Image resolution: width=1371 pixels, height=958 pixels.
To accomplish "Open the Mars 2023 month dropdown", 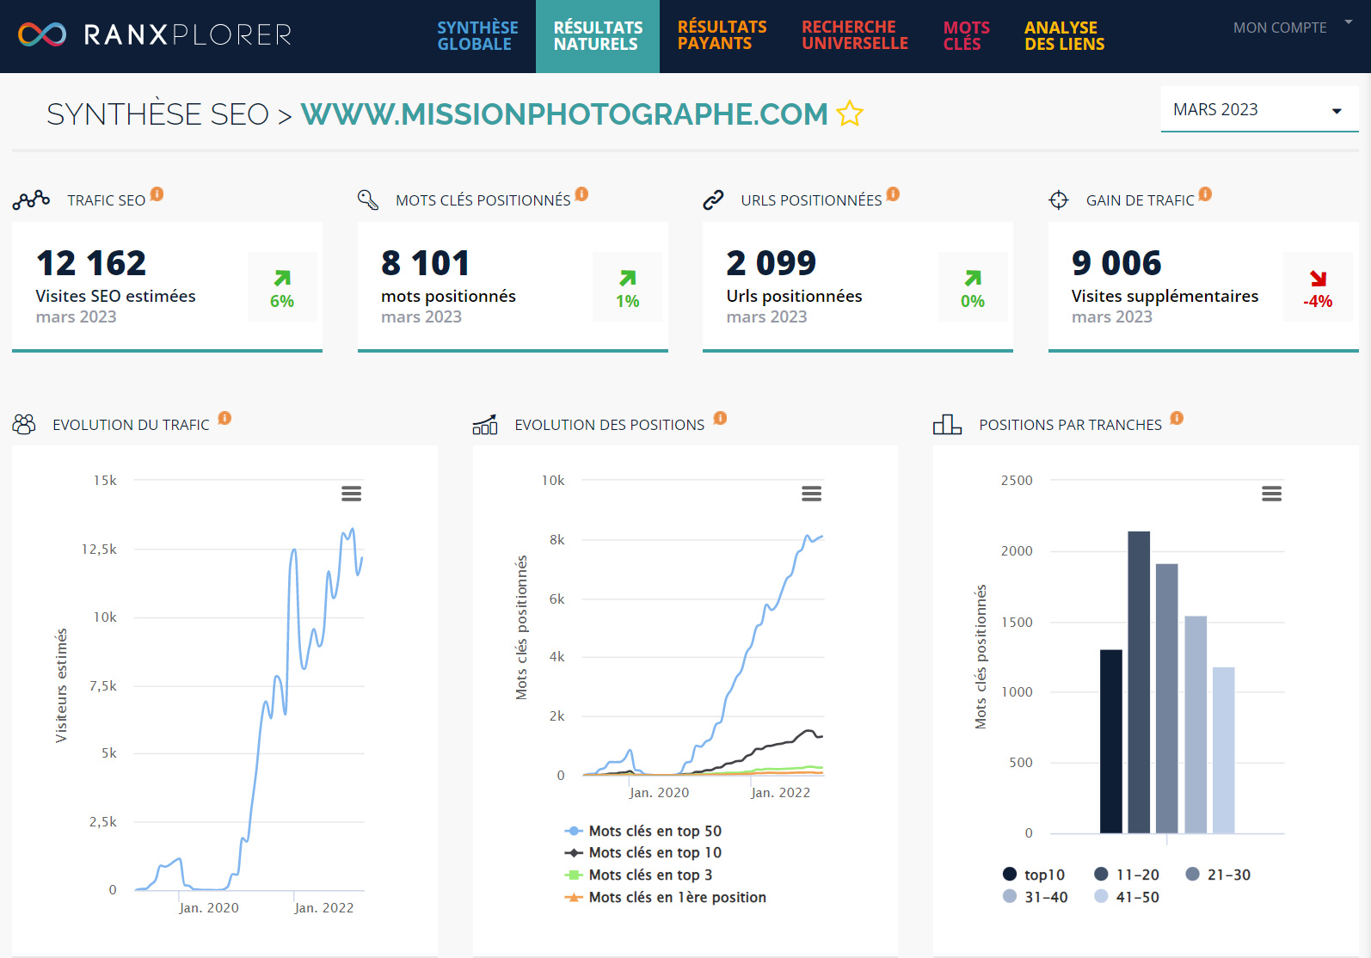I will pos(1259,109).
